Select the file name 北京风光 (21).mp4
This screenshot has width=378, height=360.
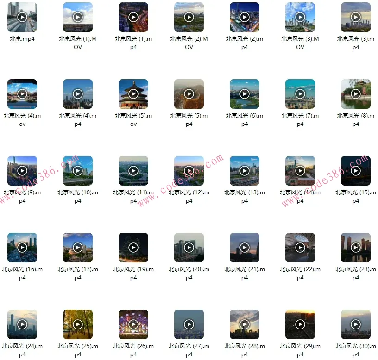pyautogui.click(x=245, y=273)
